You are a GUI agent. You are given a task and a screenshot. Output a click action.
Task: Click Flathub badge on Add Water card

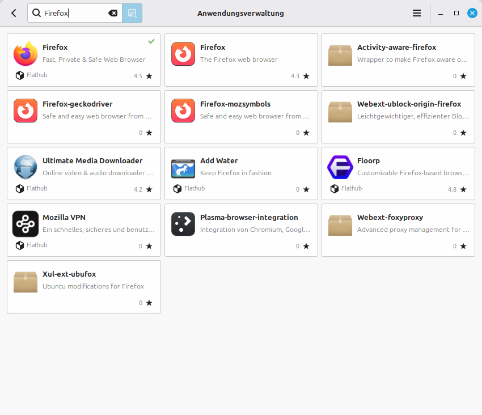pos(189,188)
